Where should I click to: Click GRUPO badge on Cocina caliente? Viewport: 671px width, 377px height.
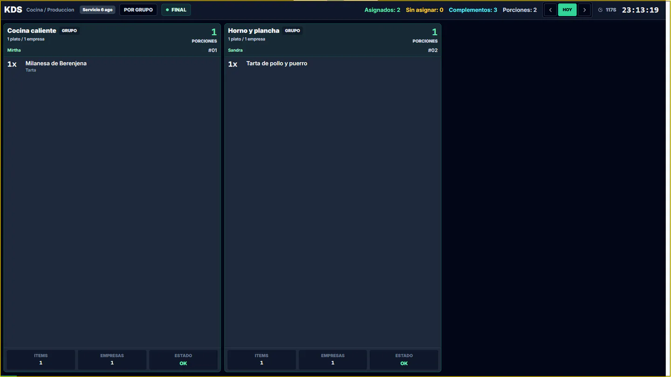(69, 31)
